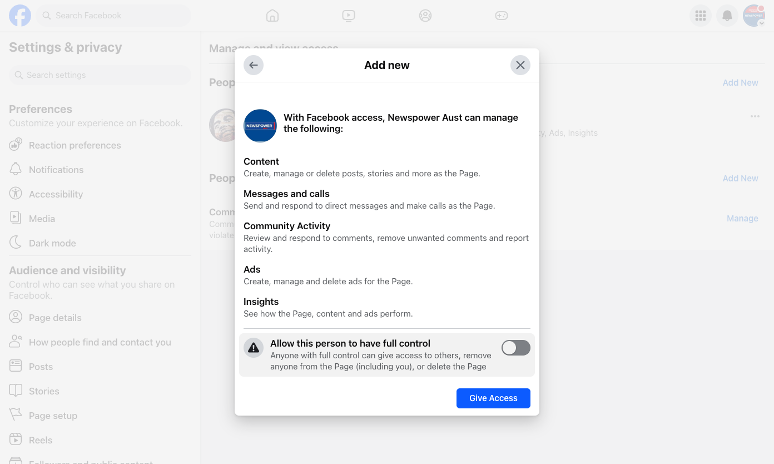Open Accessibility settings in the sidebar
Viewport: 774px width, 464px height.
point(100,194)
